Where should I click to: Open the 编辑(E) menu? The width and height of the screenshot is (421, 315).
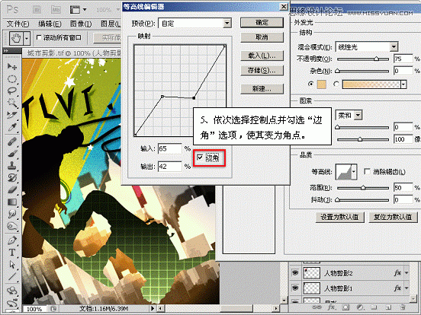(50, 24)
